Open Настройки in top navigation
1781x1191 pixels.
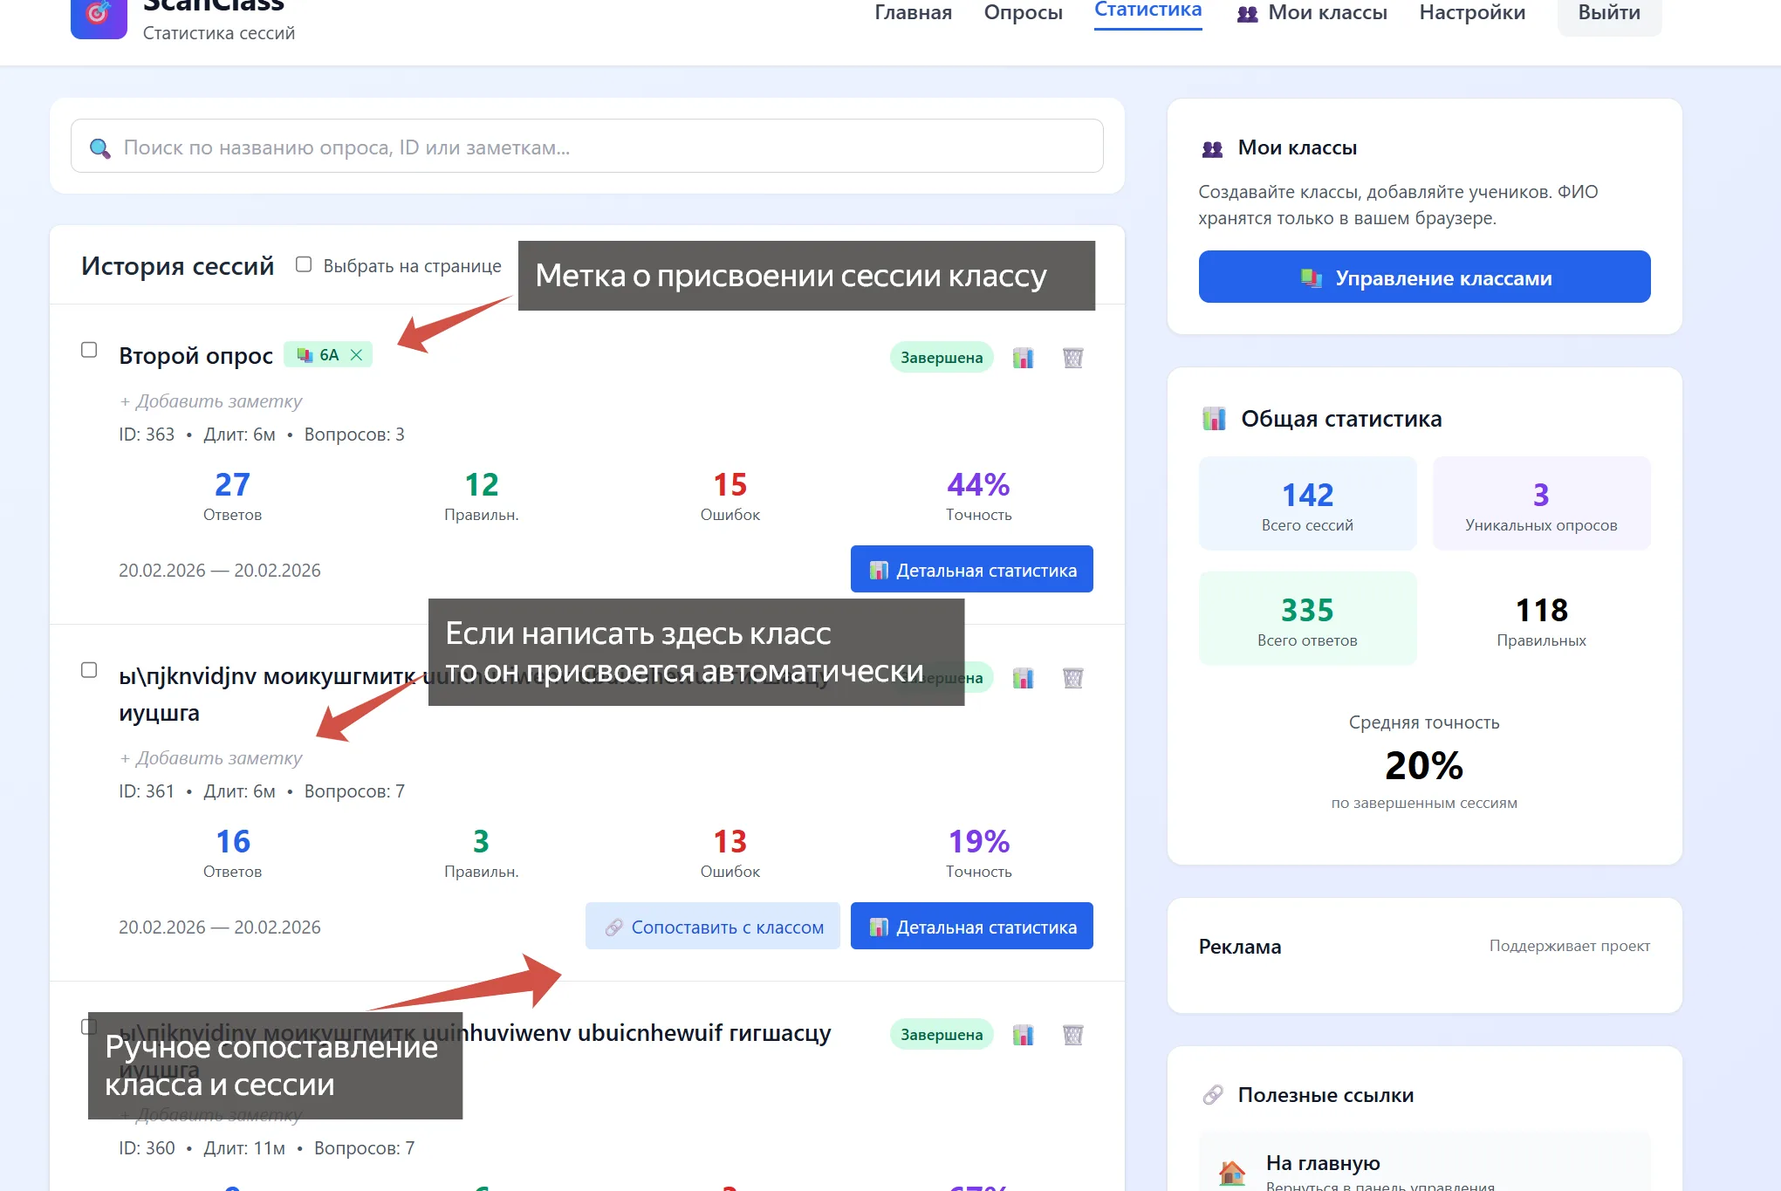(1472, 12)
